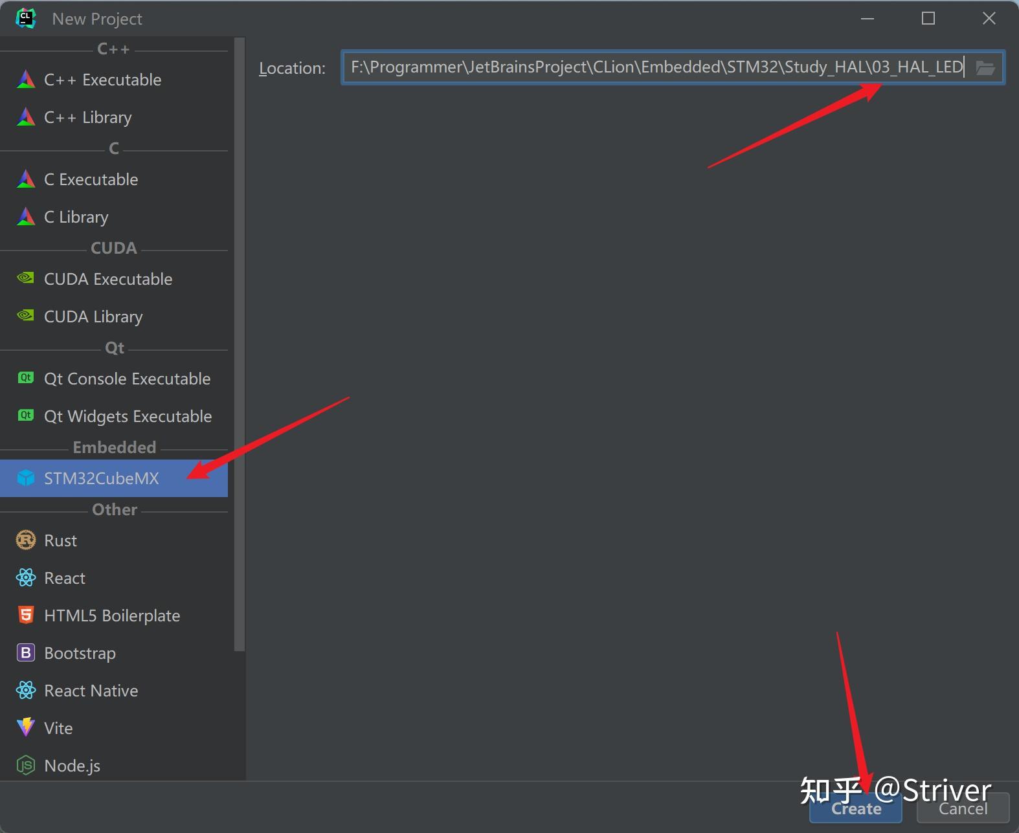Screen dimensions: 1019x833
Task: Choose the C Library template
Action: tap(114, 217)
